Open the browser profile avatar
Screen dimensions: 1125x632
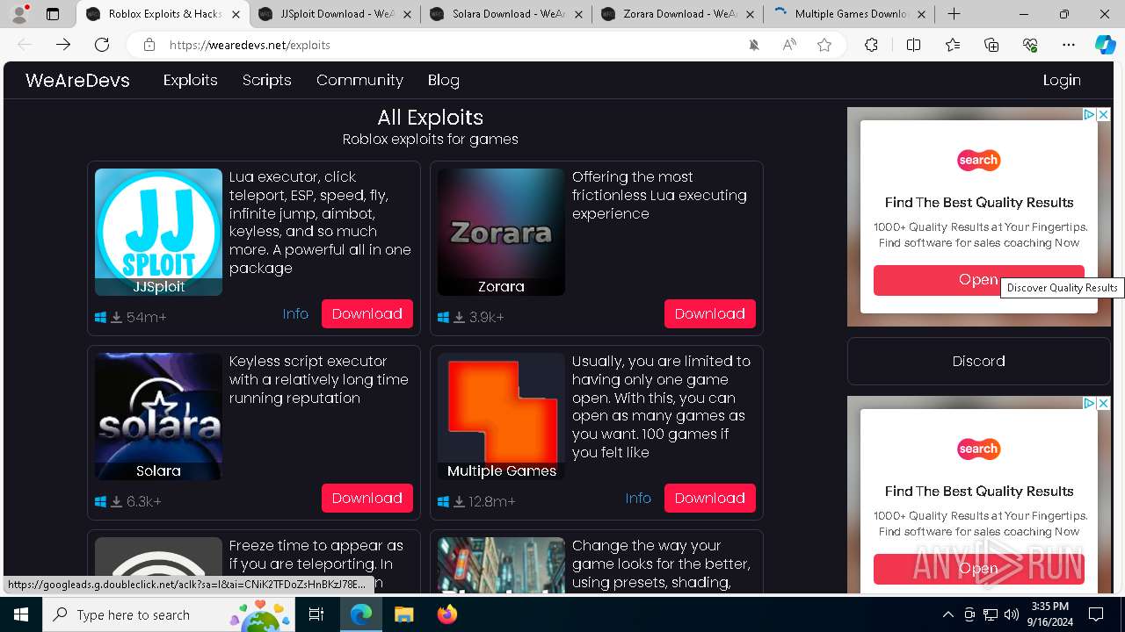point(19,13)
